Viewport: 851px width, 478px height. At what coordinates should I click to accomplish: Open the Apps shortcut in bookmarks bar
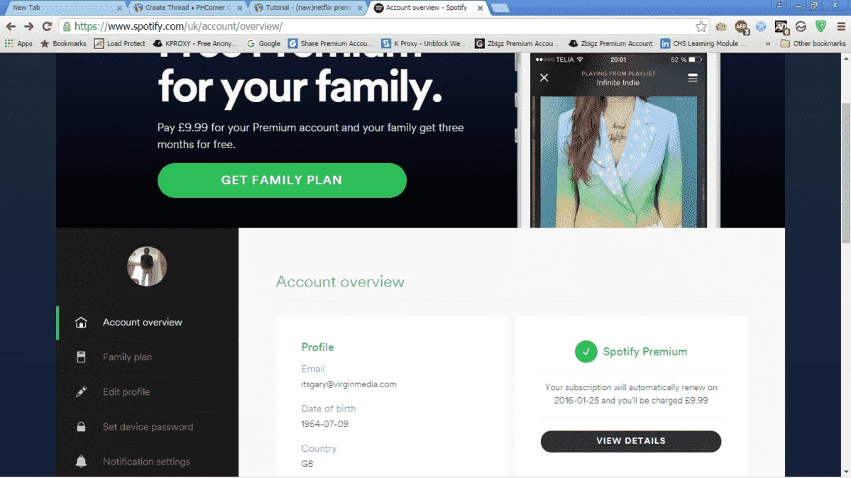click(x=18, y=43)
